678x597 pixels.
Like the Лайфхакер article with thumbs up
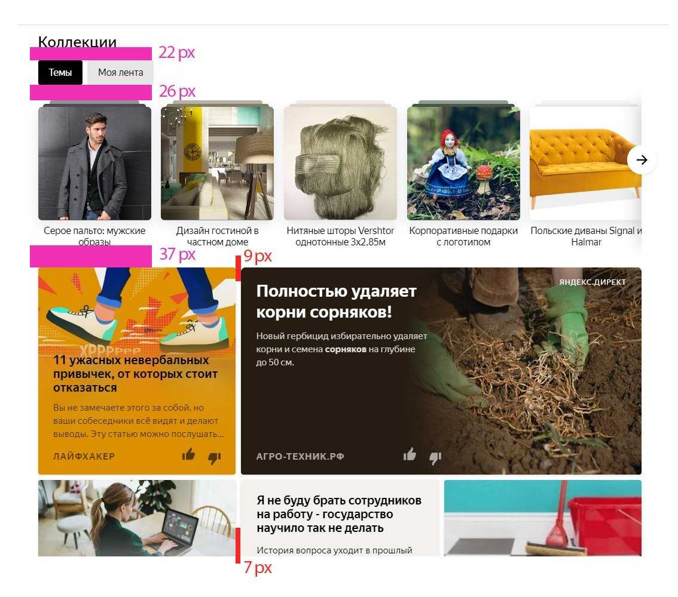pyautogui.click(x=188, y=454)
